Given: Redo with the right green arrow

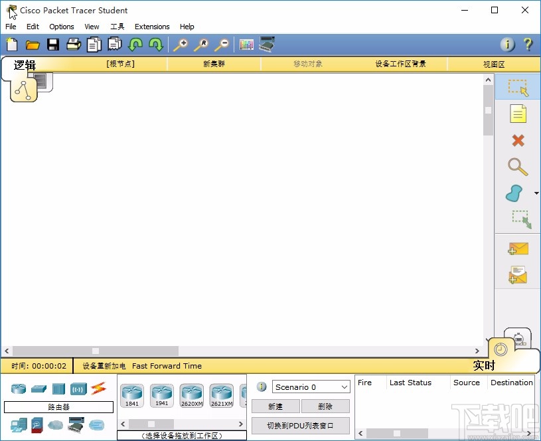Looking at the screenshot, I should (x=156, y=45).
